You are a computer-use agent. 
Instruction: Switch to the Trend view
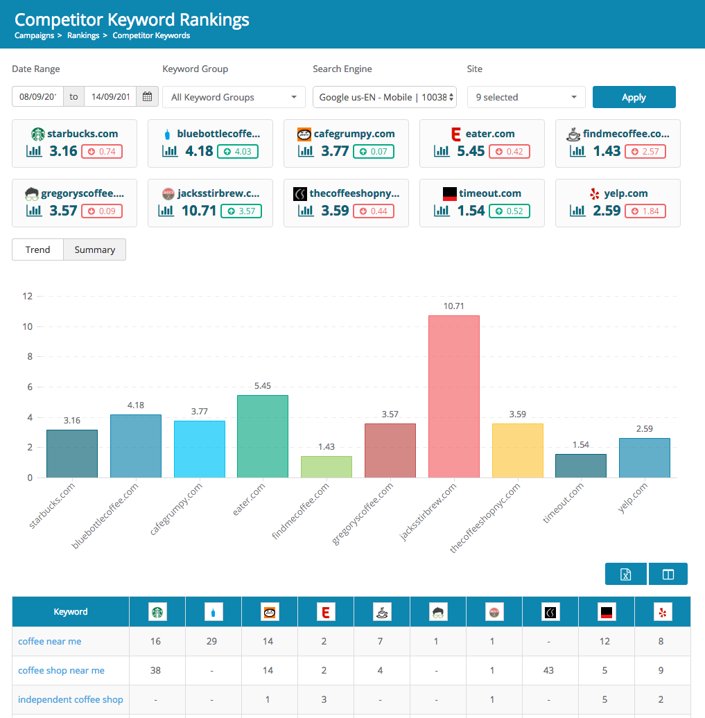point(37,249)
